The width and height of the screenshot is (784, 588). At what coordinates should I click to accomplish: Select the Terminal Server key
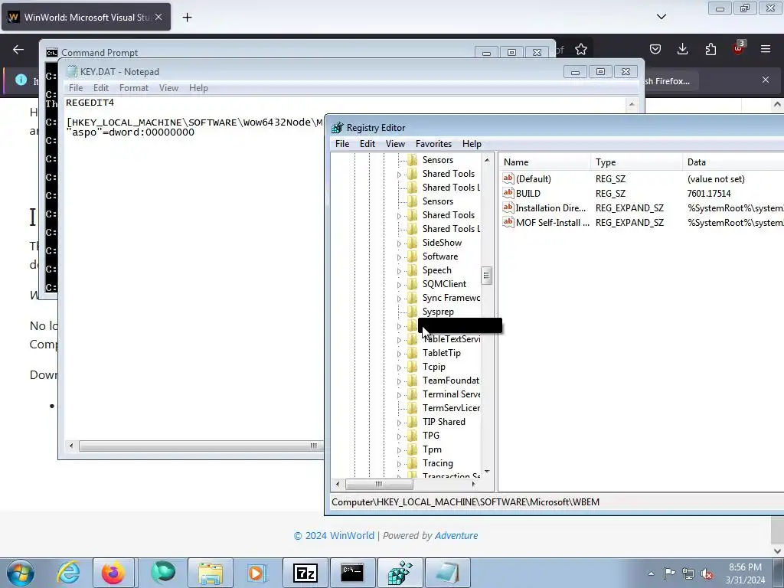[x=451, y=394]
